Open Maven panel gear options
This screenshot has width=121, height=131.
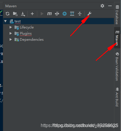pyautogui.click(x=102, y=6)
